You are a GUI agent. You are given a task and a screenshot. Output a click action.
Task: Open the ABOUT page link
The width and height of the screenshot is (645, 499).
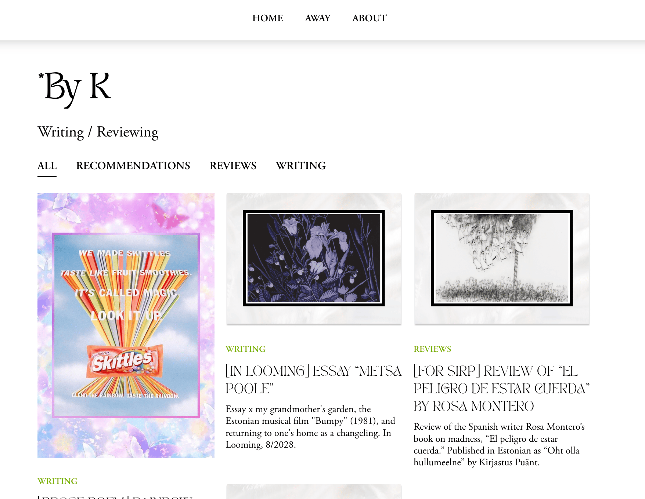click(x=369, y=18)
